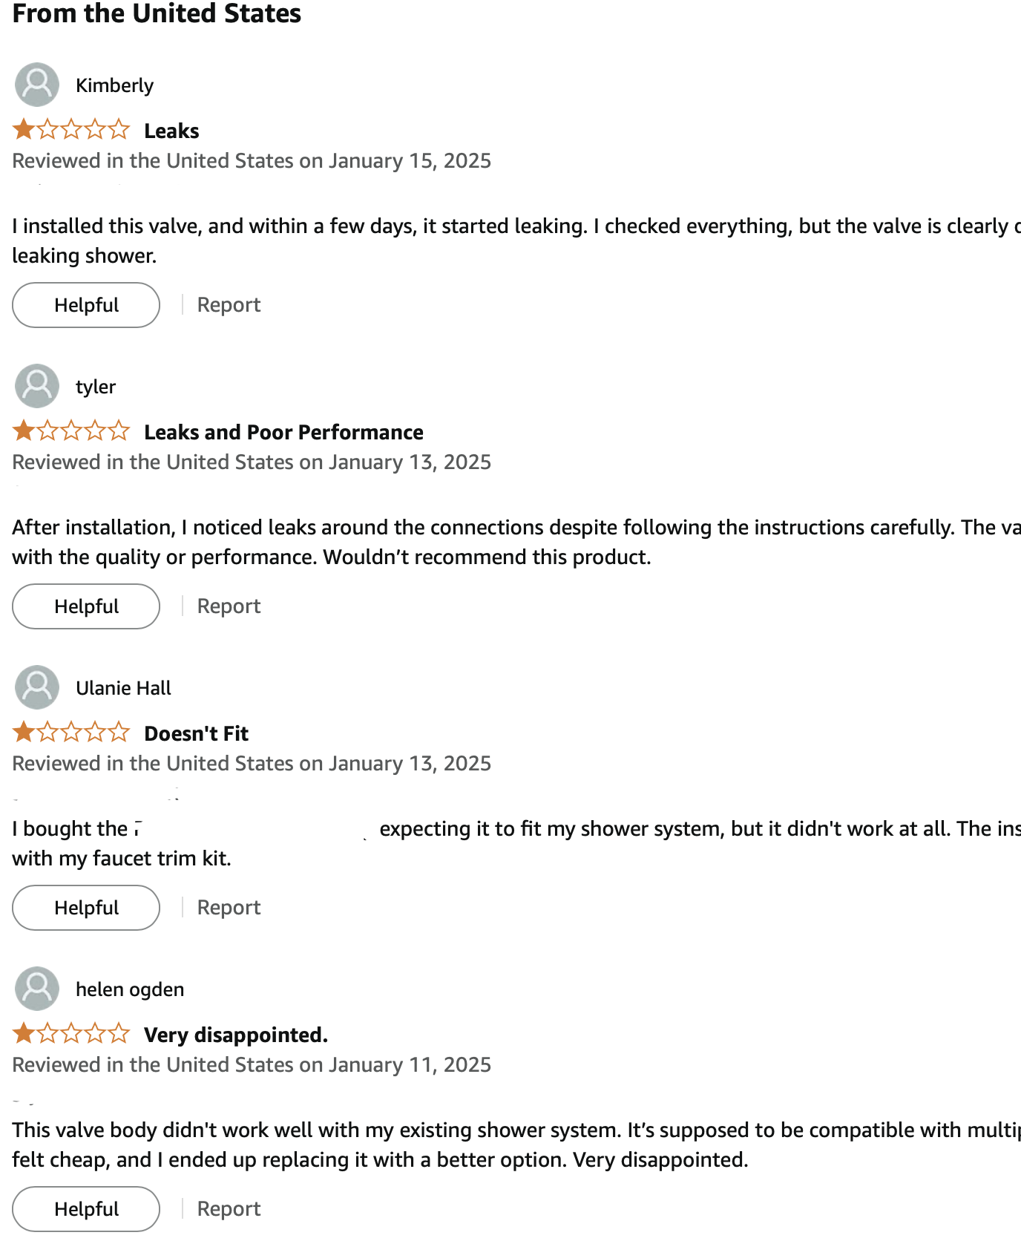Report Kimberly's review
This screenshot has width=1021, height=1241.
coord(229,305)
